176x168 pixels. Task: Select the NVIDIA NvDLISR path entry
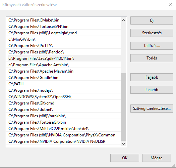64,141
